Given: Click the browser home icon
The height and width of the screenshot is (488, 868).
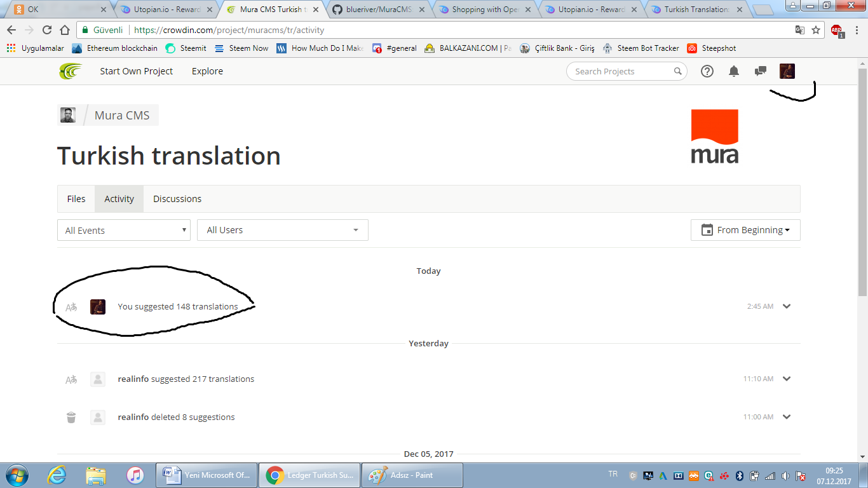Looking at the screenshot, I should tap(65, 30).
